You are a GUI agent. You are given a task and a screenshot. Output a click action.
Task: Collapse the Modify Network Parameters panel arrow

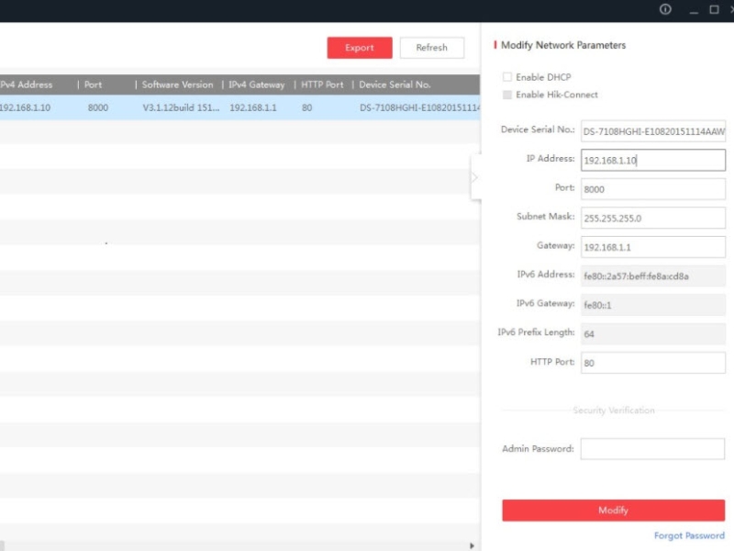tap(474, 177)
